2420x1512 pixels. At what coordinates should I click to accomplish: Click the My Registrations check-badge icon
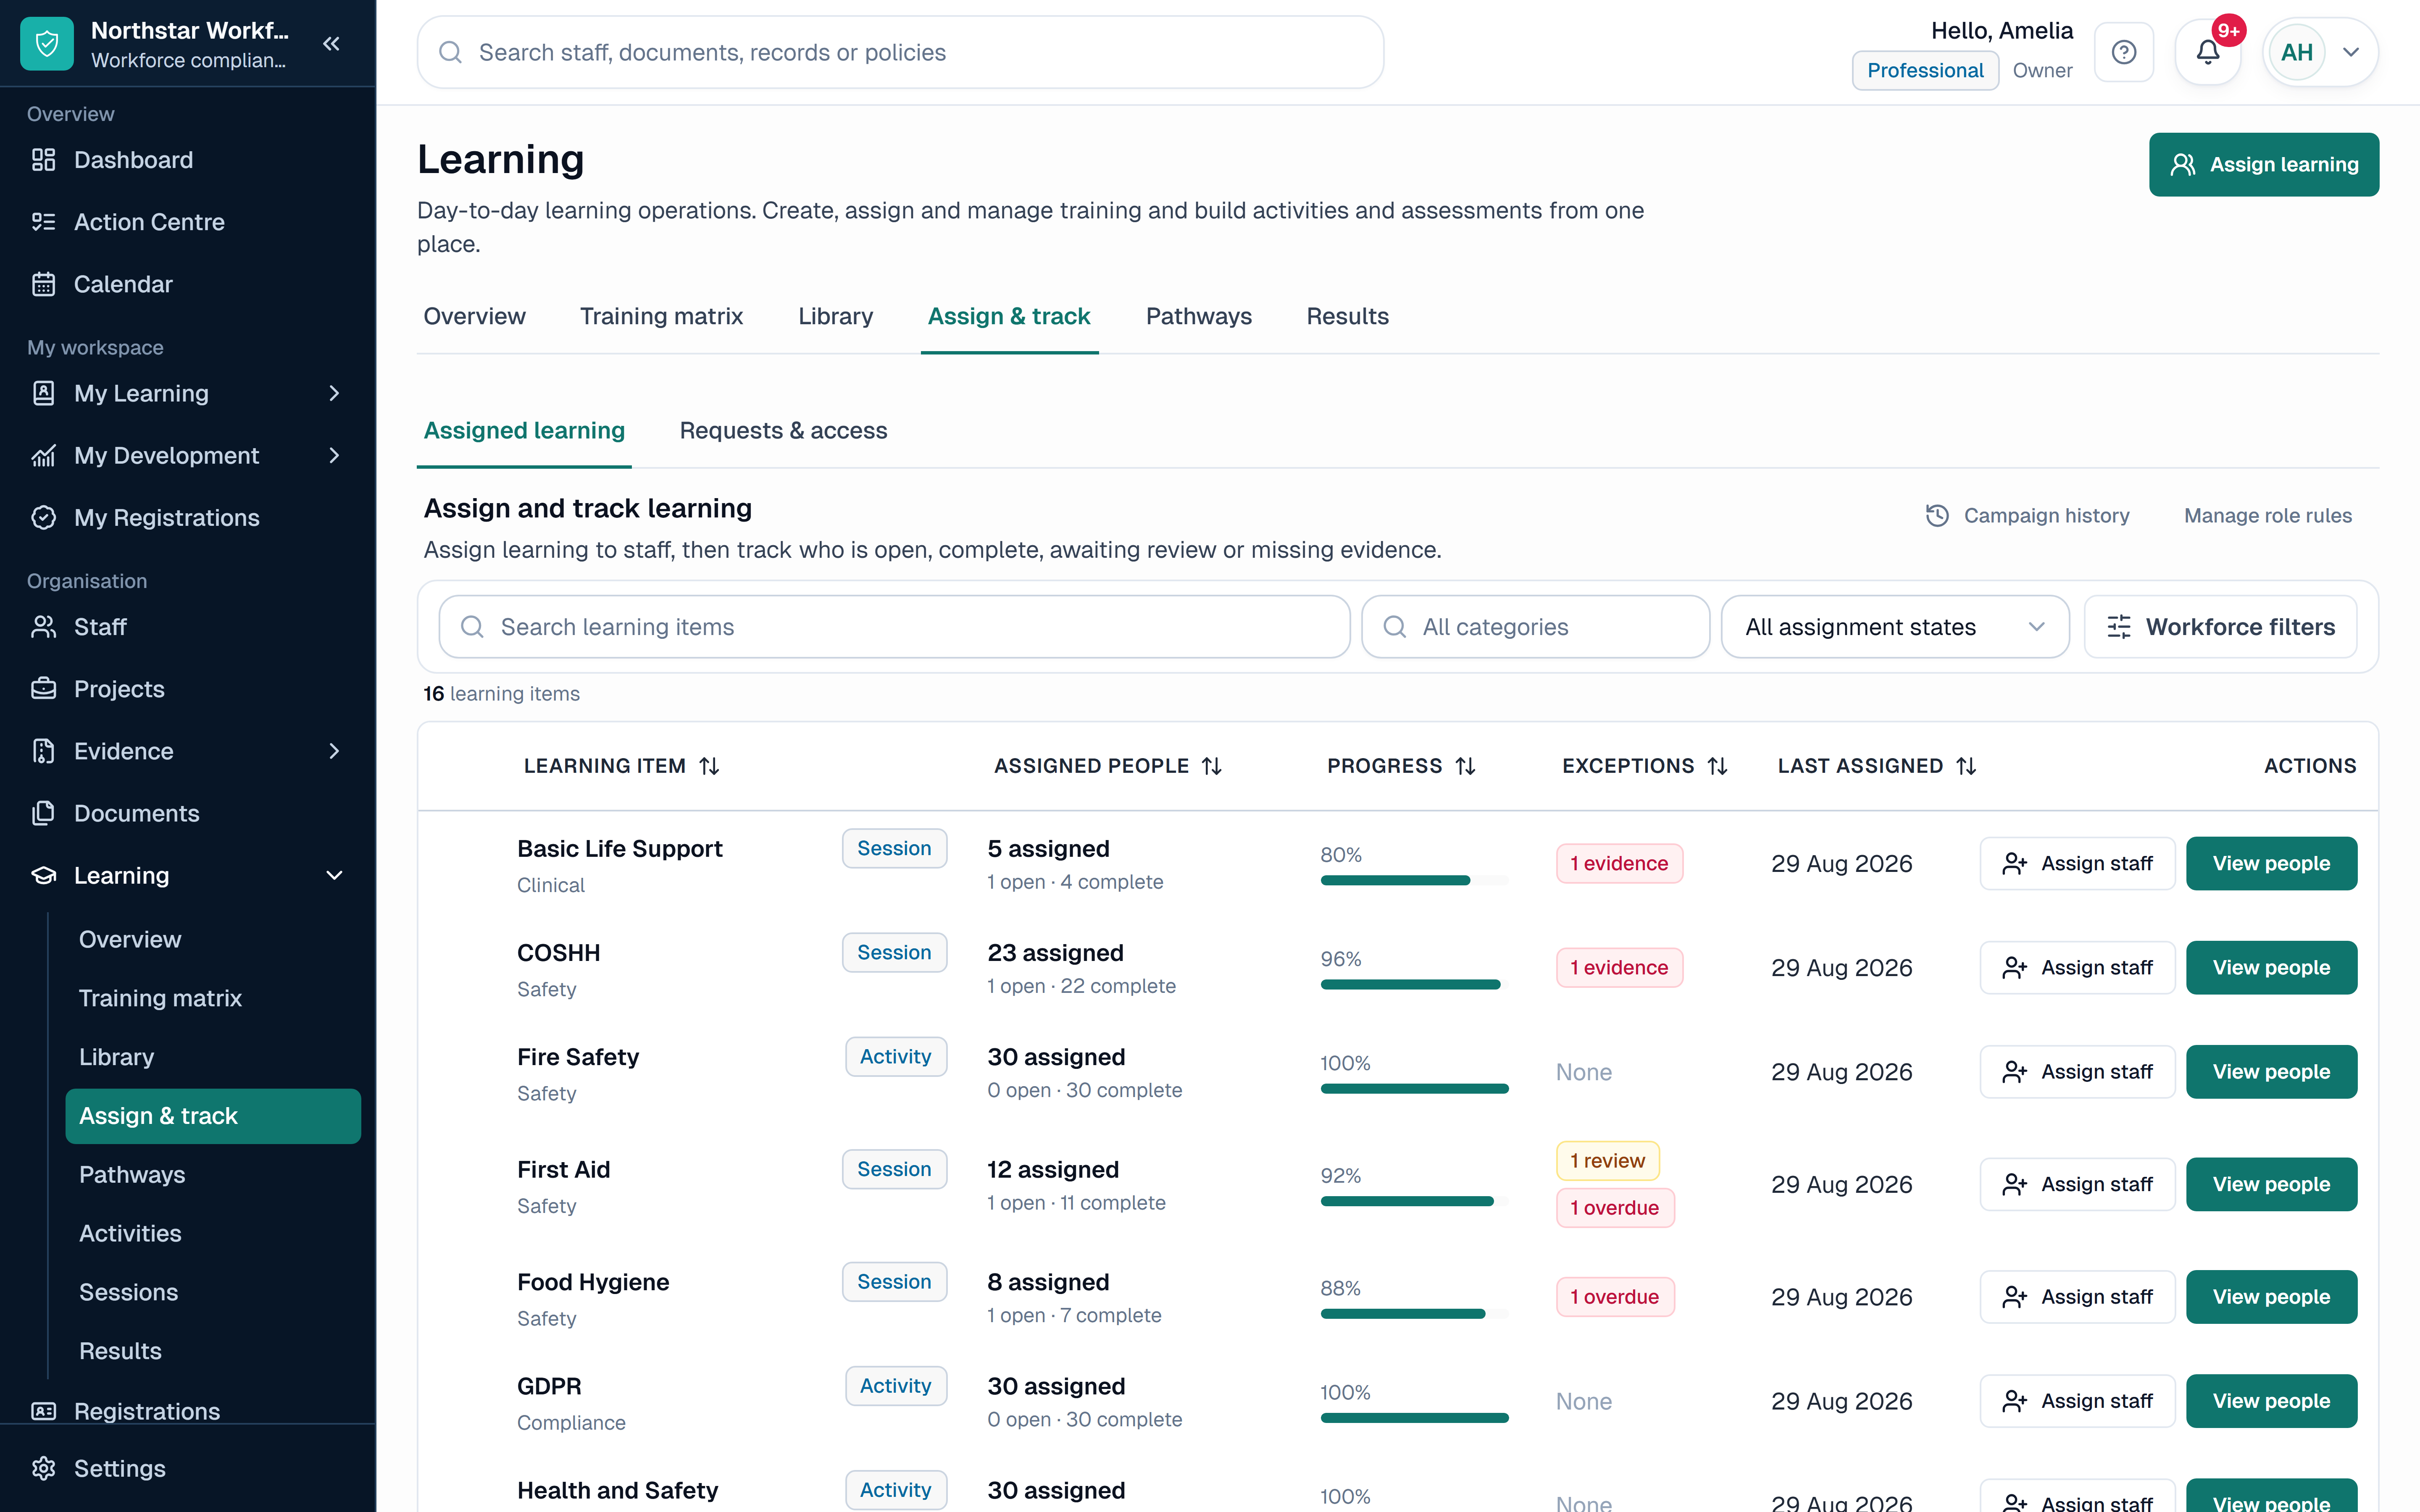pyautogui.click(x=44, y=517)
